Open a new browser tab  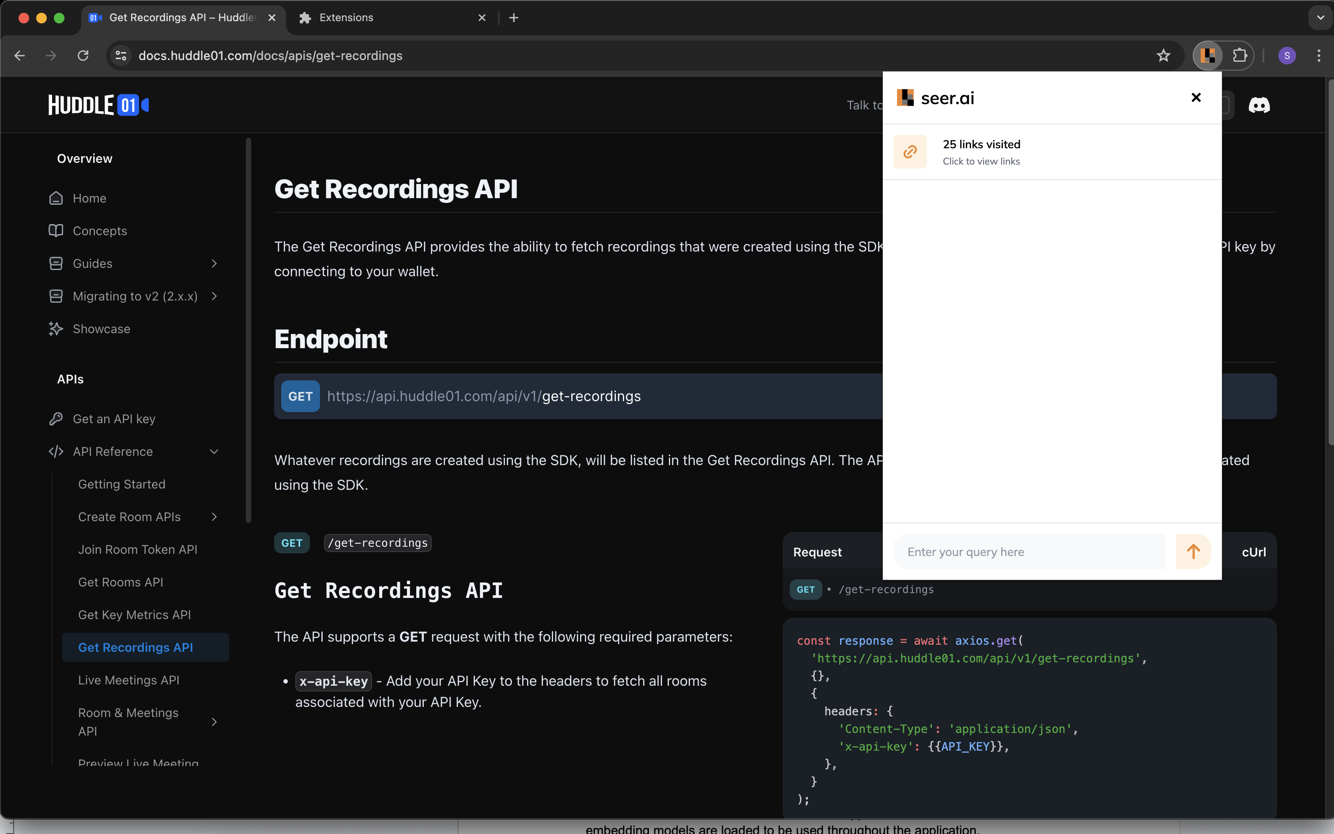point(514,18)
